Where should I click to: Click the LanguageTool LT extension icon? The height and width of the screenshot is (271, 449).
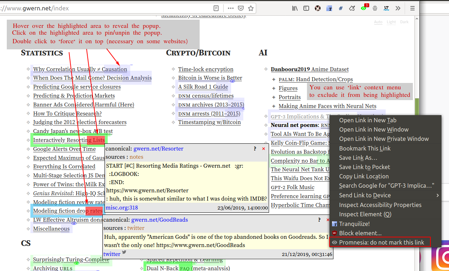point(386,8)
